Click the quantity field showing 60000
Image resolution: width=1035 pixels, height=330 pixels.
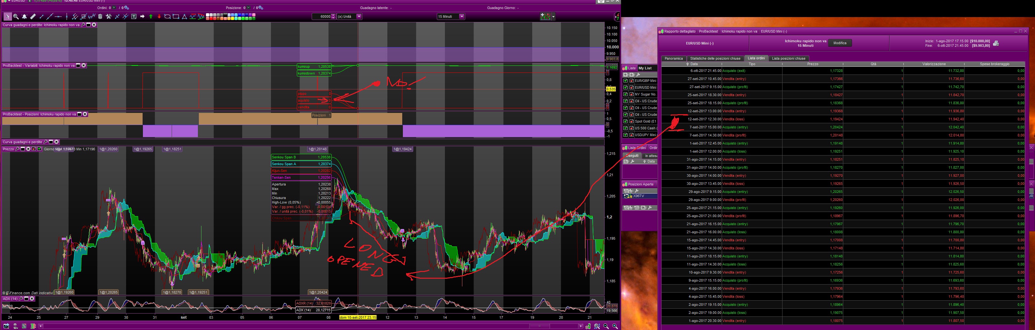click(x=321, y=16)
